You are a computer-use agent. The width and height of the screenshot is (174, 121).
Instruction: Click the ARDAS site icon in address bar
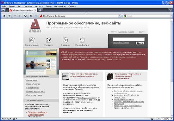(x=41, y=16)
